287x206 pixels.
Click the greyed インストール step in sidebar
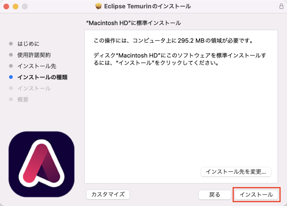34,88
